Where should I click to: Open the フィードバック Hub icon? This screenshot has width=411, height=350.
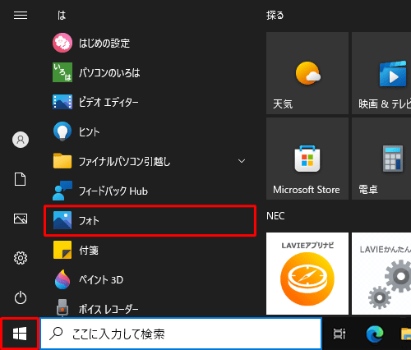coord(62,191)
